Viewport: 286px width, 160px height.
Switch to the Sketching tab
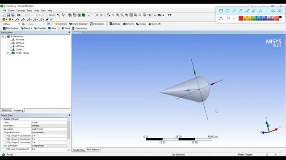point(7,110)
